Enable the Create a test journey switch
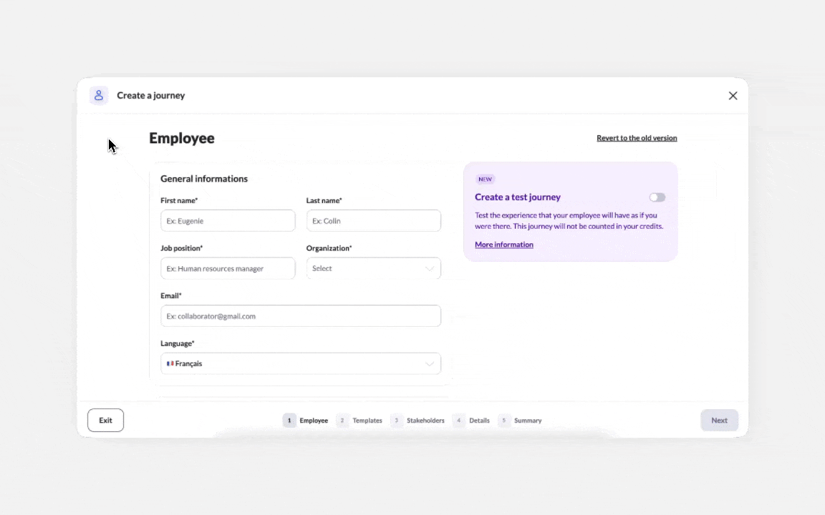Image resolution: width=825 pixels, height=515 pixels. (x=657, y=197)
